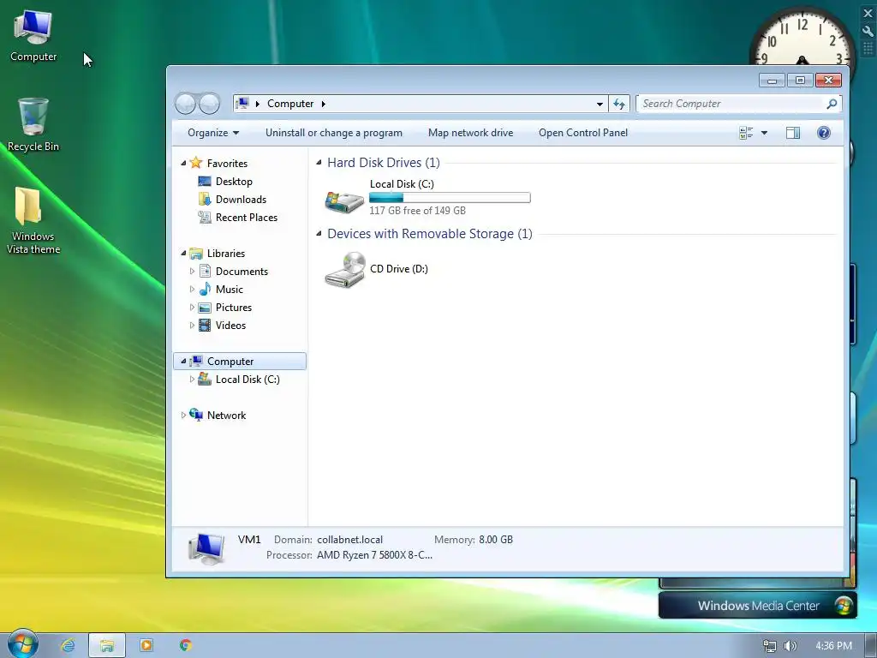Click Map network drive
The width and height of the screenshot is (877, 658).
pos(470,133)
